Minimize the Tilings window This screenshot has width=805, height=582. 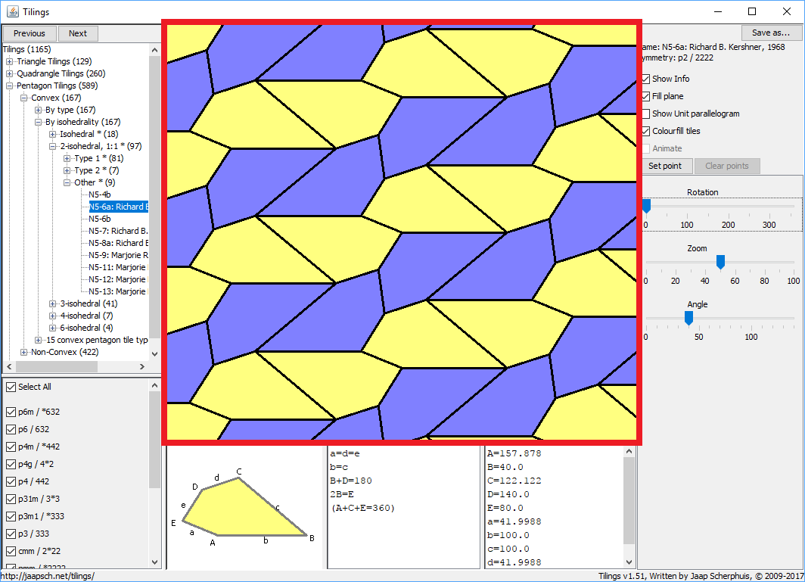tap(718, 11)
